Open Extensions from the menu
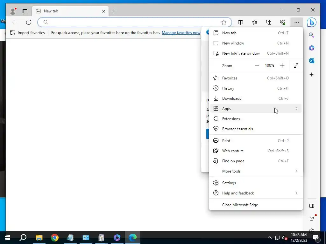 pos(256,119)
